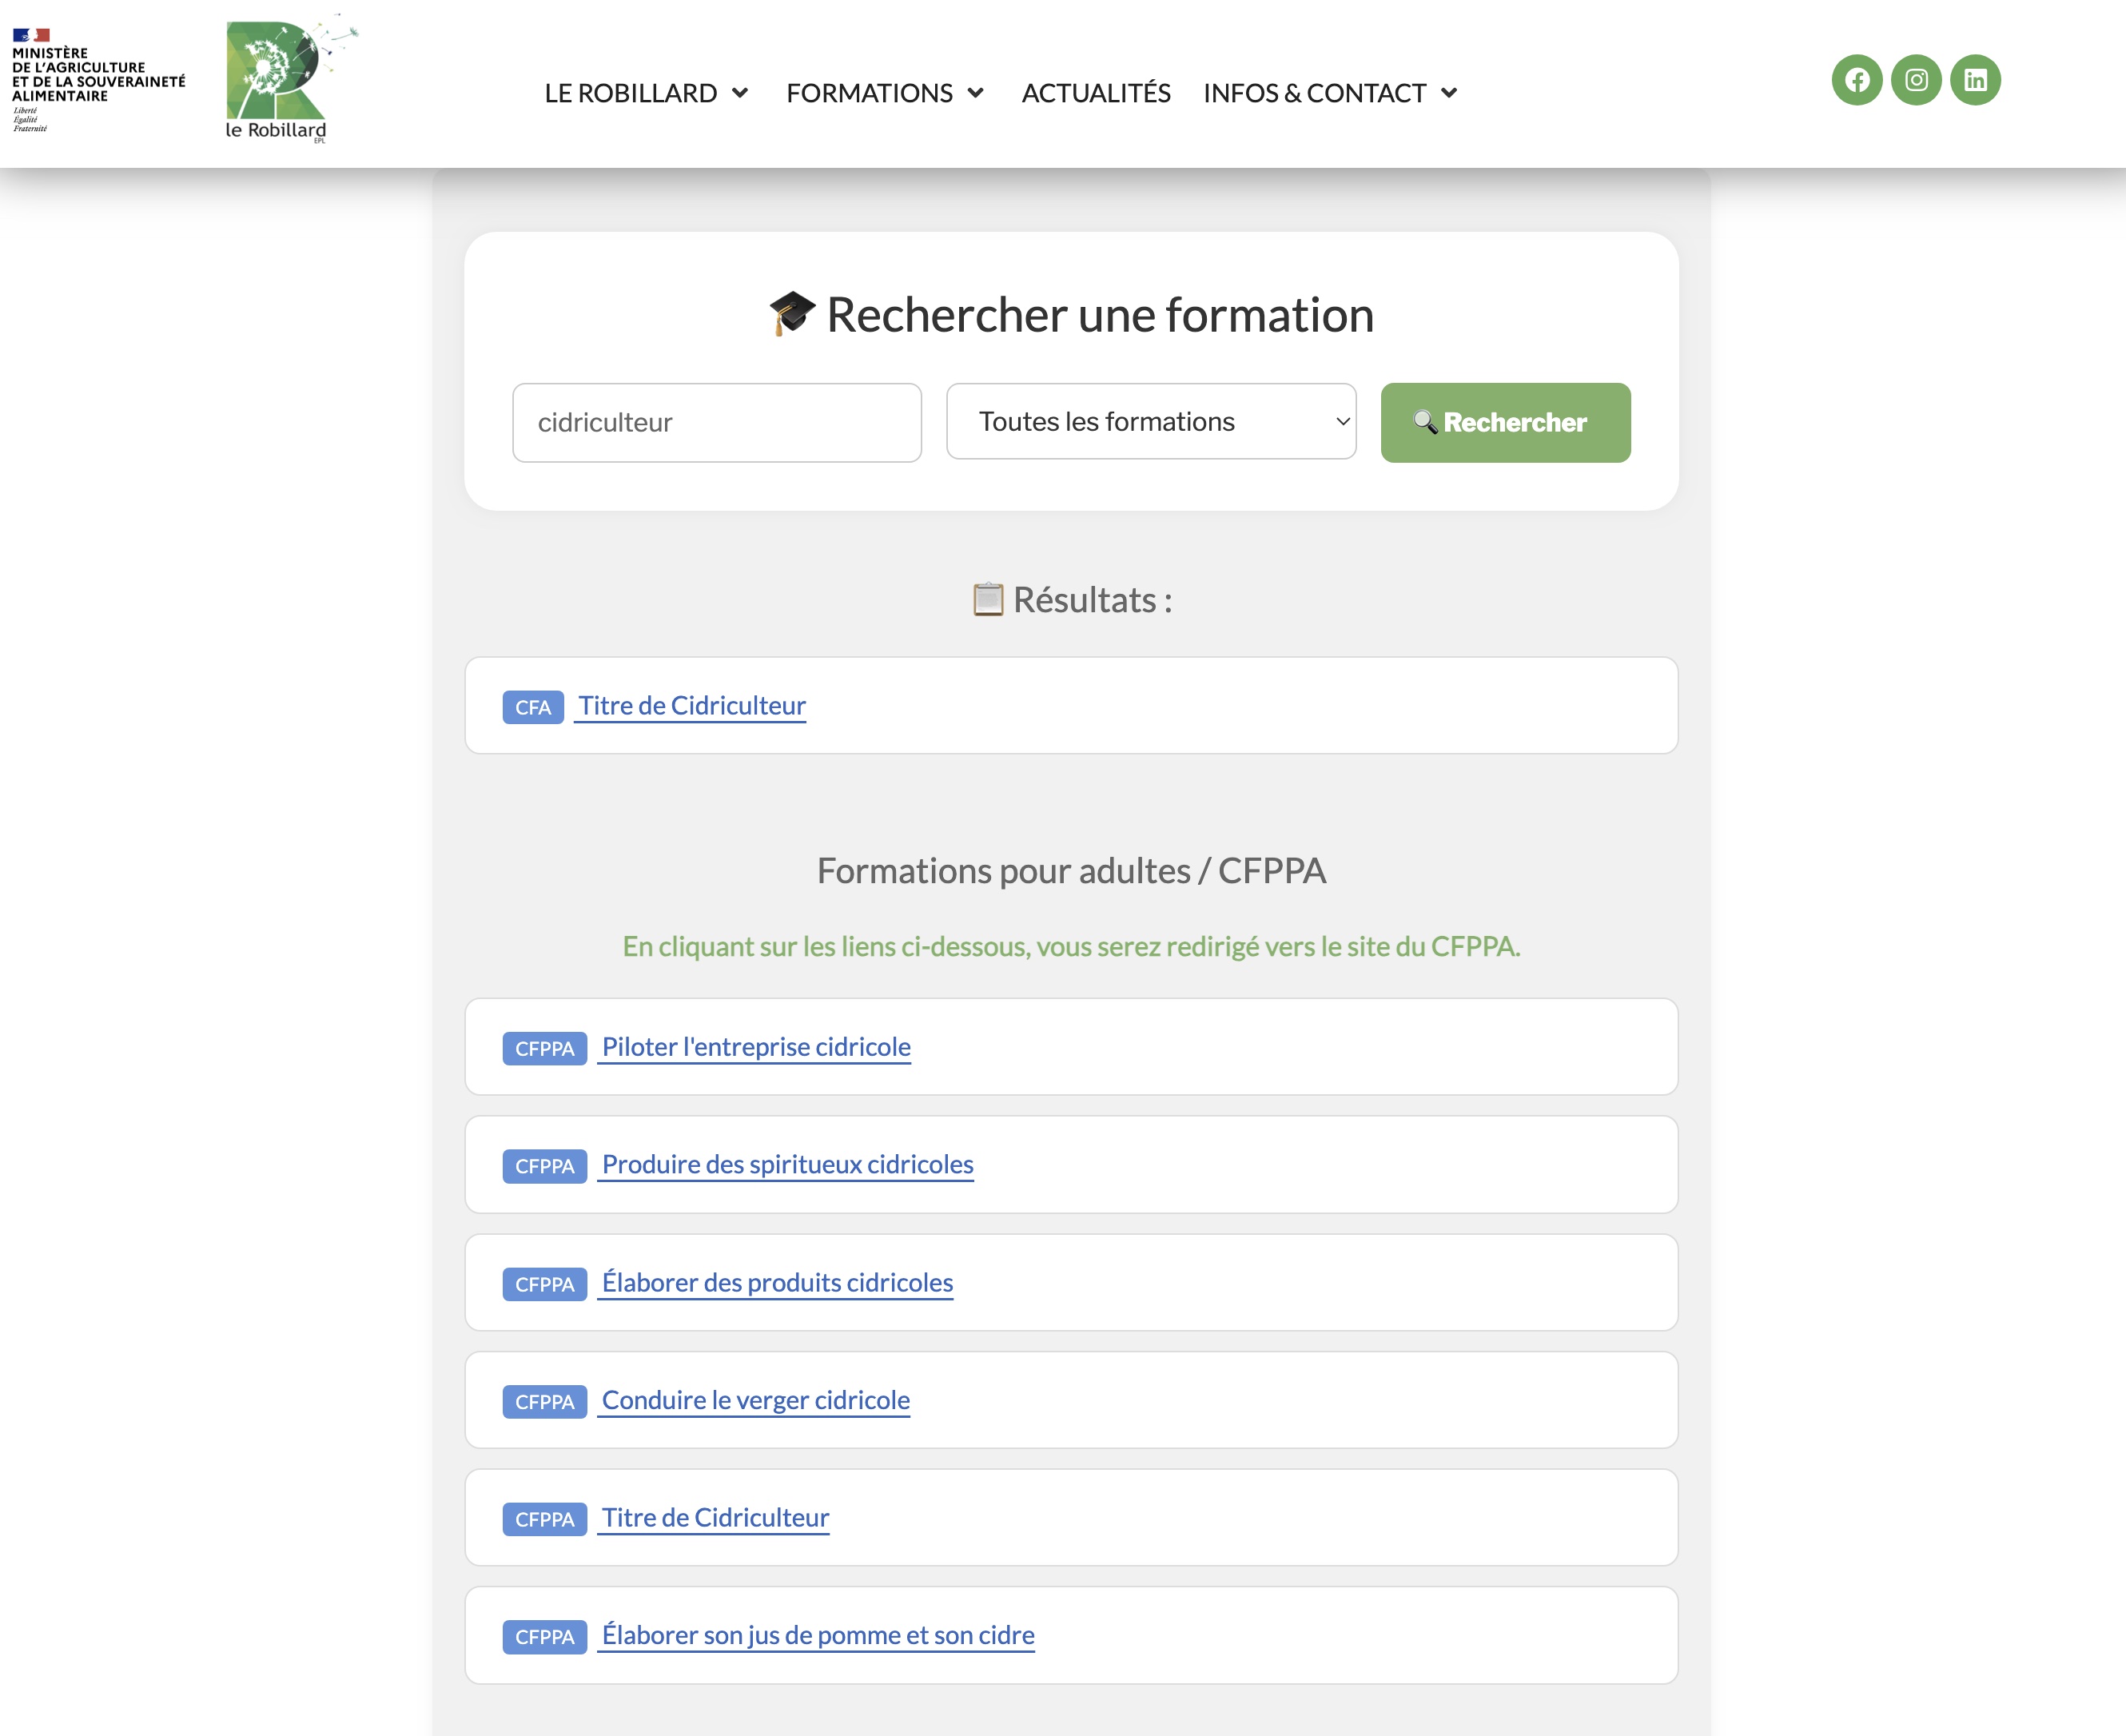Screen dimensions: 2126x1736
Task: Click the green CFPPA redirect notice text
Action: coord(1071,946)
